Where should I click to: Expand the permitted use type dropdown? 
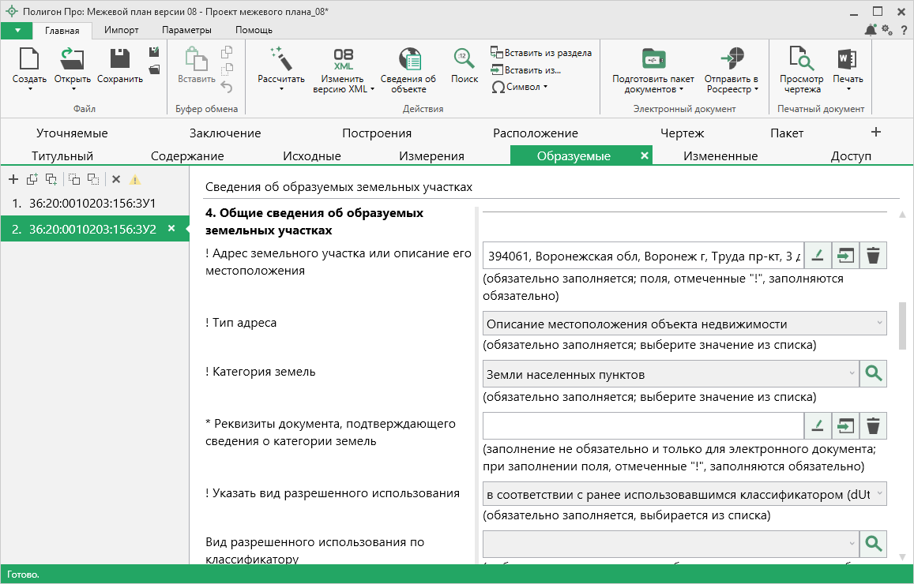pos(879,495)
